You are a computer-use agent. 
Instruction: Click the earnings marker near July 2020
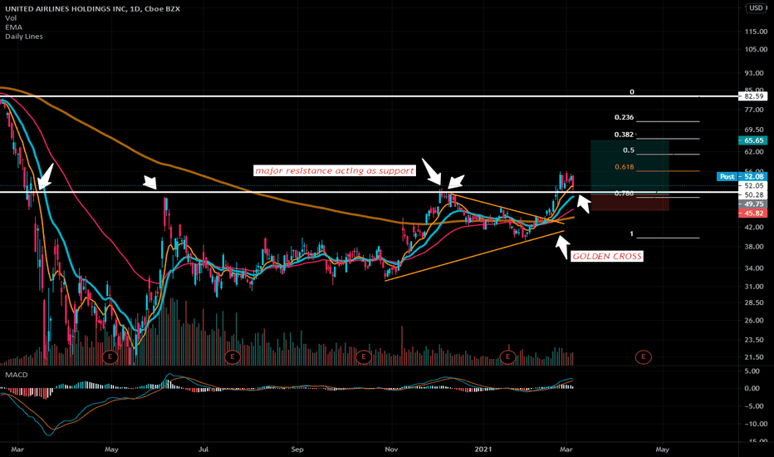pyautogui.click(x=233, y=356)
